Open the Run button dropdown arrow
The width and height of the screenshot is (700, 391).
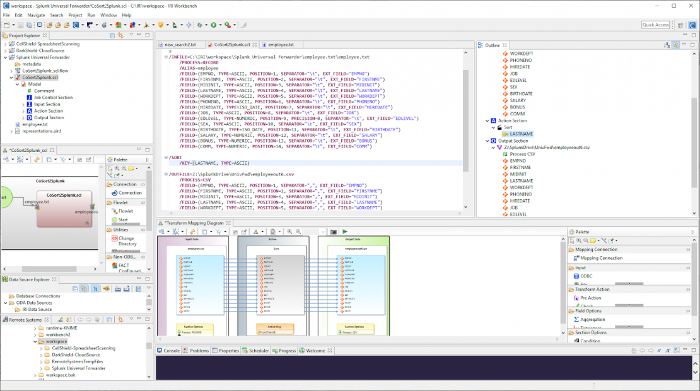pos(220,25)
